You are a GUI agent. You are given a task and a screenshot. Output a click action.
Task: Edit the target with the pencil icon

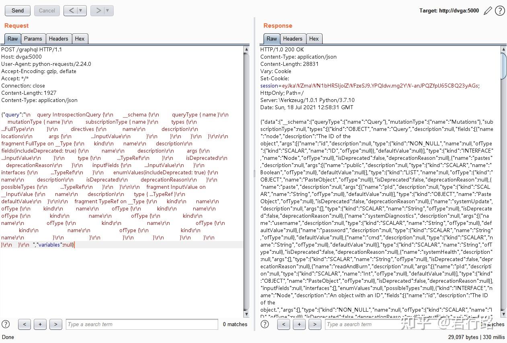coord(488,11)
